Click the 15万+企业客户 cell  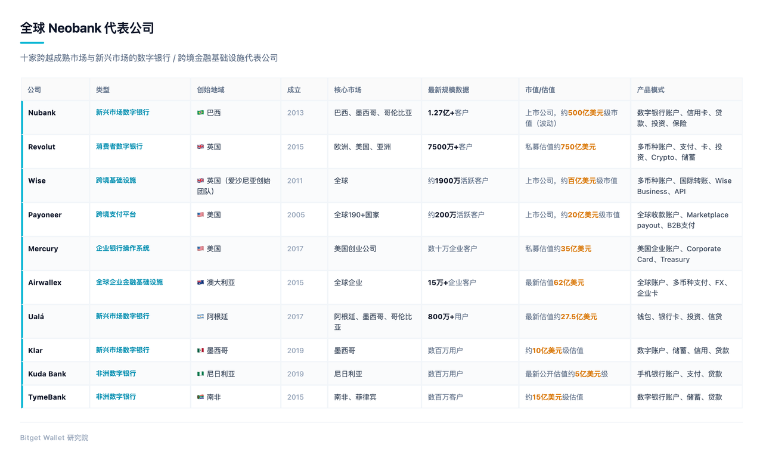(x=452, y=282)
